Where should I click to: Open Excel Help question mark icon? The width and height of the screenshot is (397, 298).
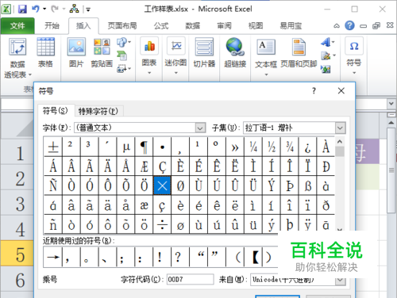click(x=349, y=25)
